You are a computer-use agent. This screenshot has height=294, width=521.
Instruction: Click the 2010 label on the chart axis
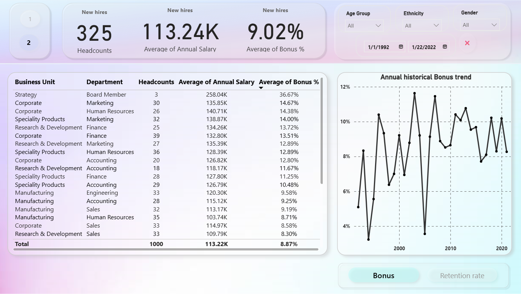click(451, 249)
